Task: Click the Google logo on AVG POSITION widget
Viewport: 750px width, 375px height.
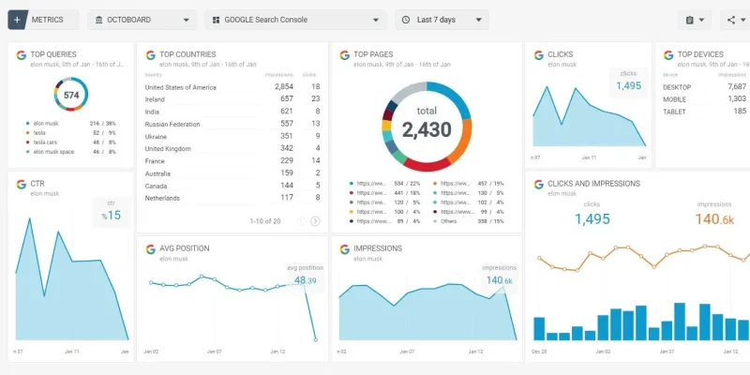Action: (x=151, y=249)
